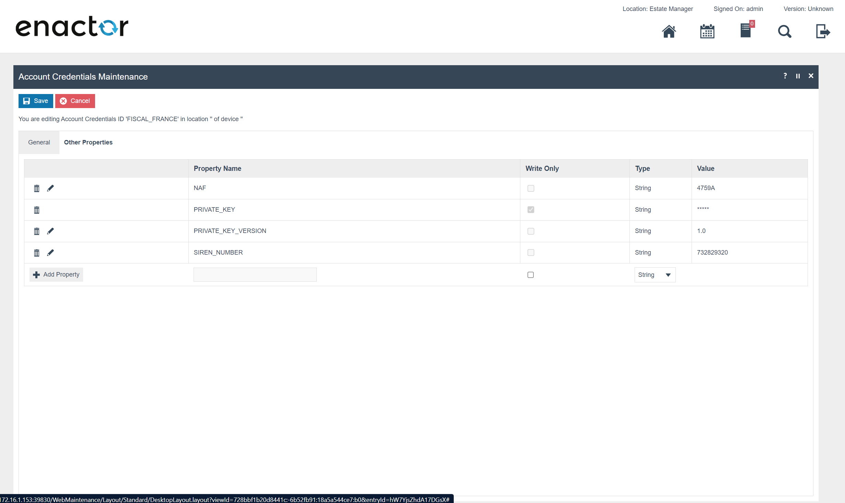The height and width of the screenshot is (503, 845).
Task: Delete the NAF property row
Action: point(37,188)
